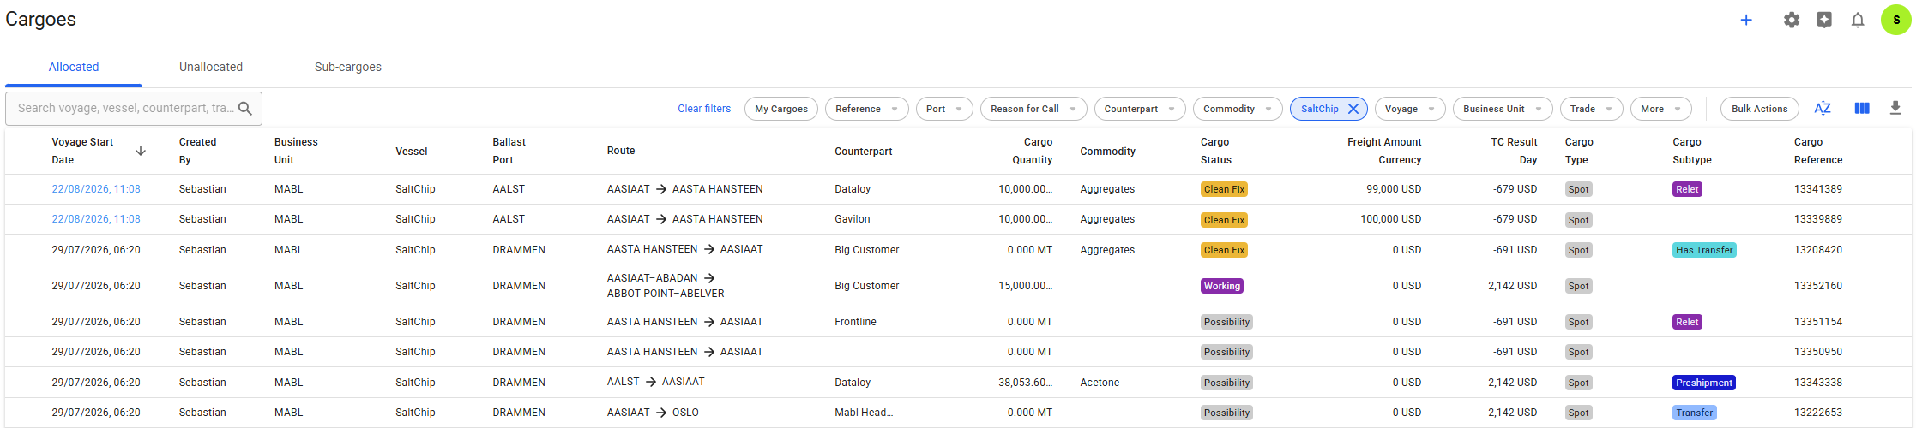The image size is (1916, 428).
Task: Open the user avatar menu
Action: 1895,20
